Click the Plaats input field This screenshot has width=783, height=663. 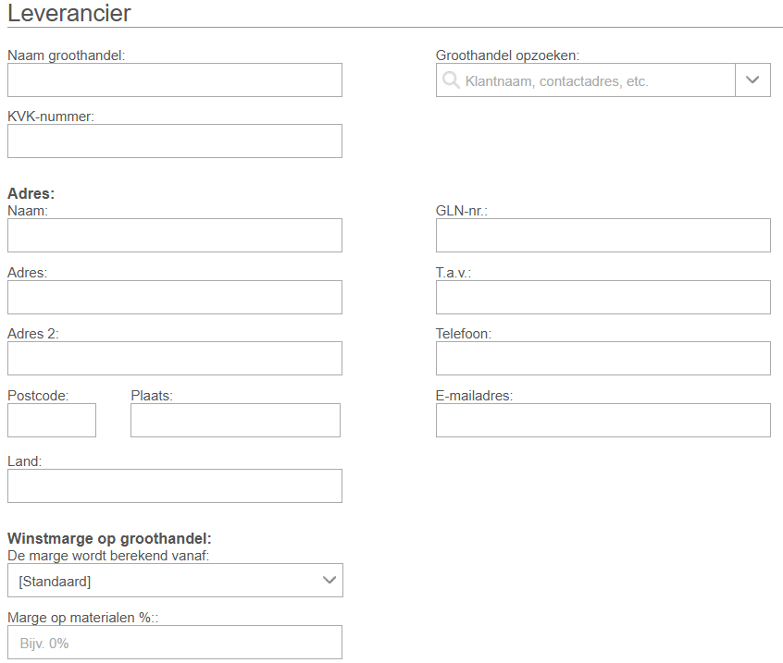tap(235, 421)
